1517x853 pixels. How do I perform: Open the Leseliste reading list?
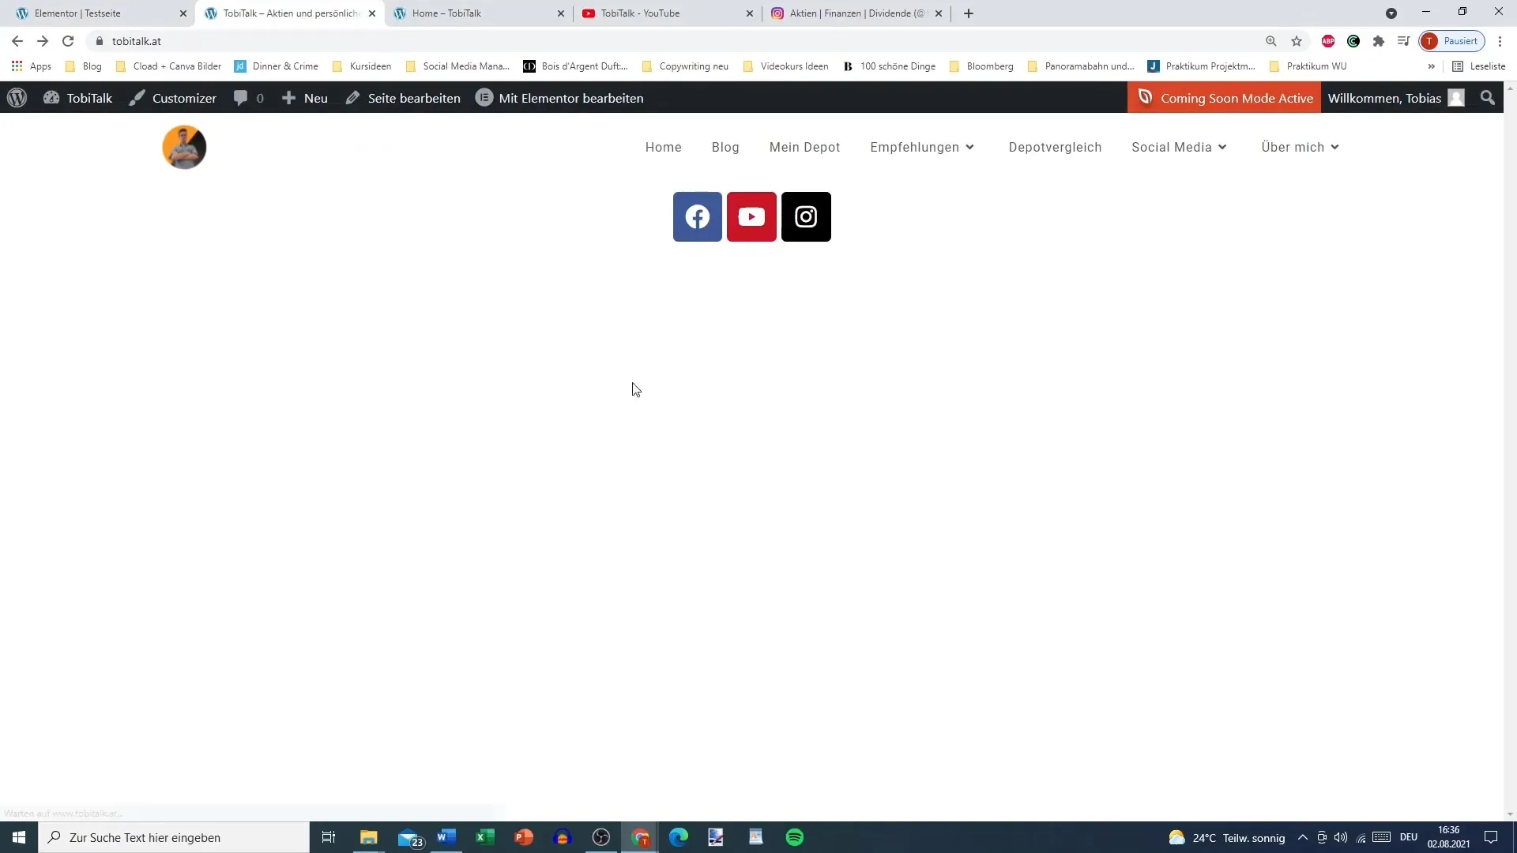1479,66
